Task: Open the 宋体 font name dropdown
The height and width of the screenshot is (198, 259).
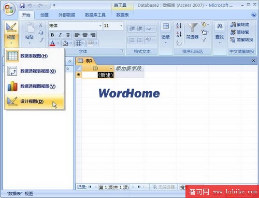Action: pyautogui.click(x=100, y=26)
